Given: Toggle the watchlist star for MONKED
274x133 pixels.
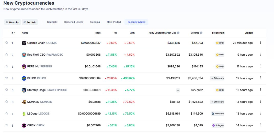Looking at the screenshot, I should click(7, 101).
